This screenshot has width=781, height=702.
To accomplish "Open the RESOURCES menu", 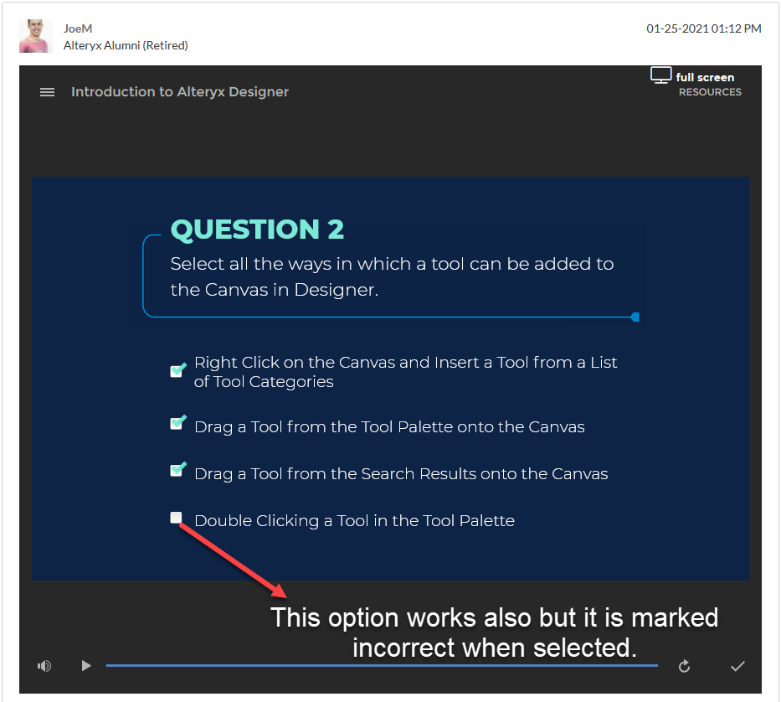I will coord(710,92).
